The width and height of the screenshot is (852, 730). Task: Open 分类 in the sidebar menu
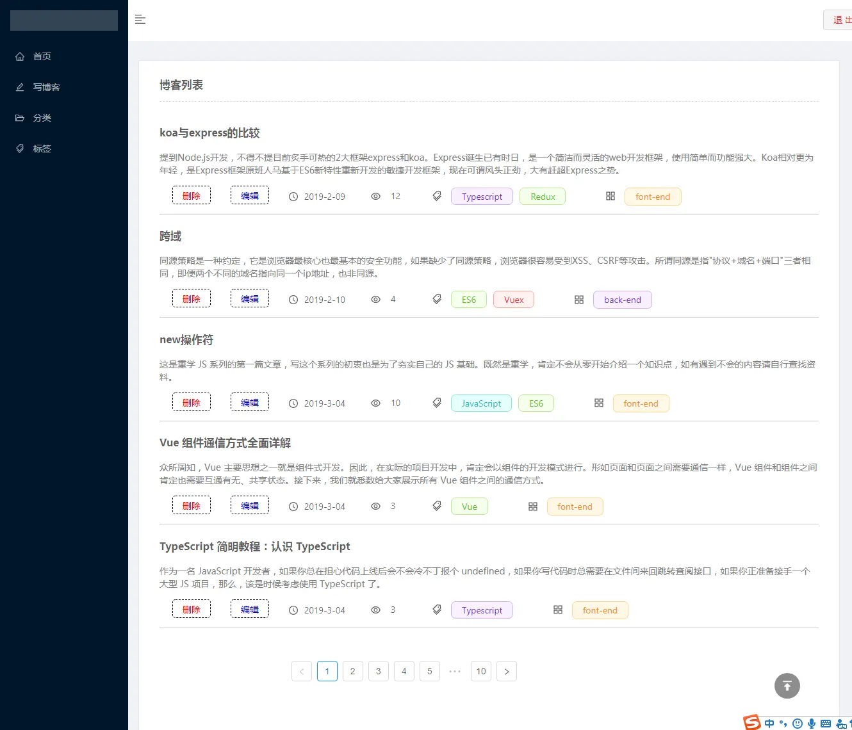coord(64,118)
